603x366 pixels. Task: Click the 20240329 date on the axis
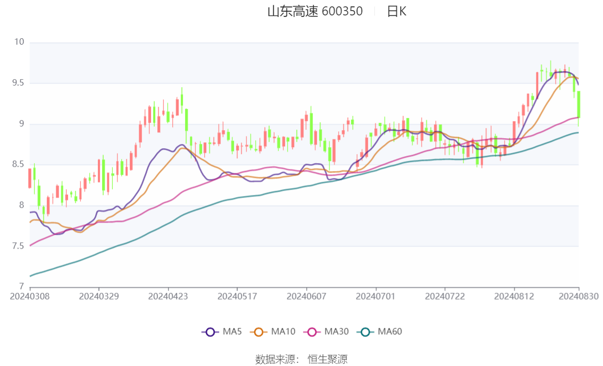(x=99, y=296)
